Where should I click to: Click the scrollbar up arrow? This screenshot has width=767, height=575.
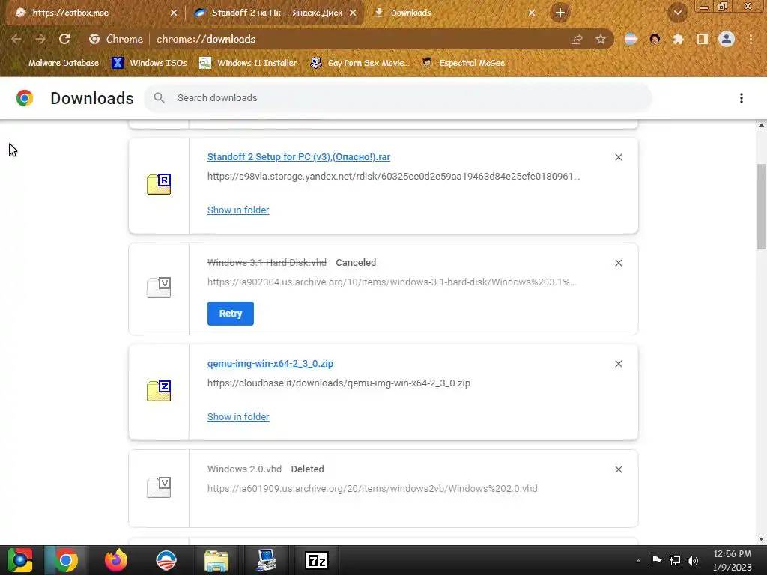coord(761,126)
